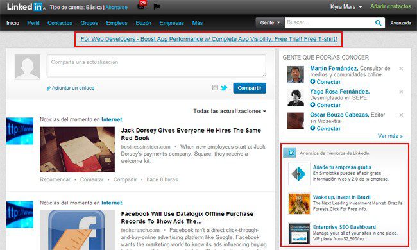The height and width of the screenshot is (250, 417).
Task: Click Añadir contactos link
Action: click(391, 6)
